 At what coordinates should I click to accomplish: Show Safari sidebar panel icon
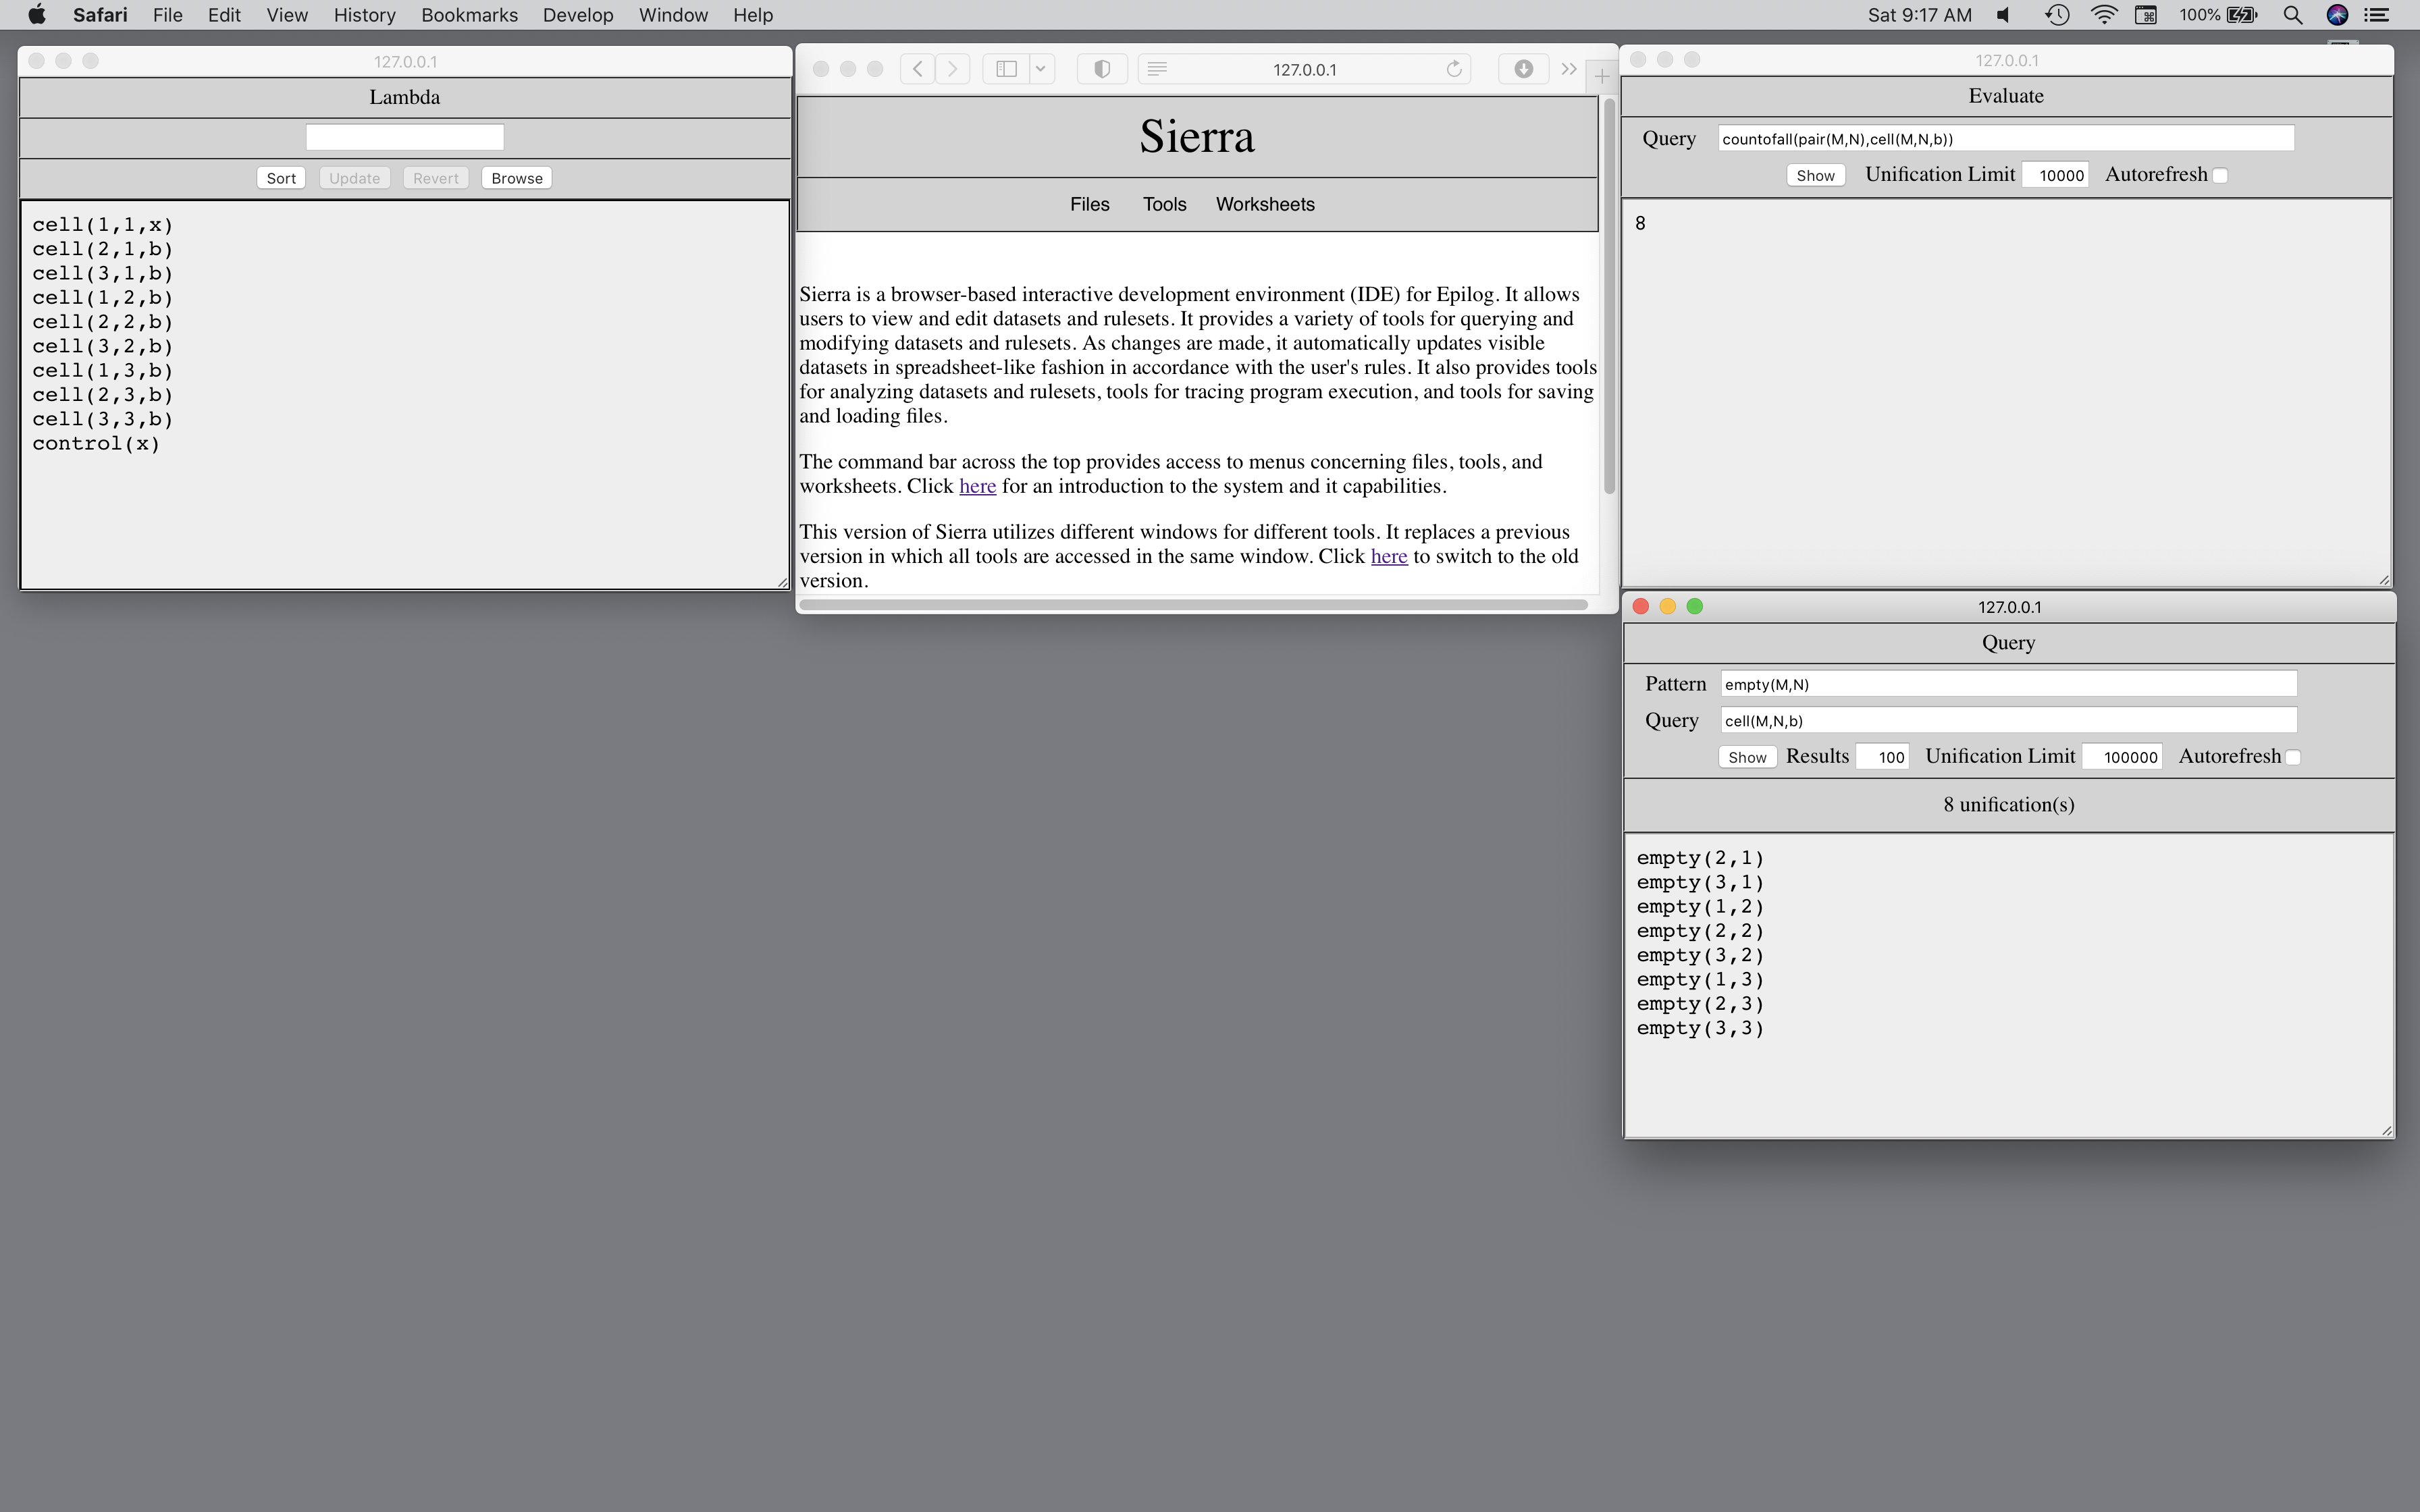click(x=1007, y=69)
